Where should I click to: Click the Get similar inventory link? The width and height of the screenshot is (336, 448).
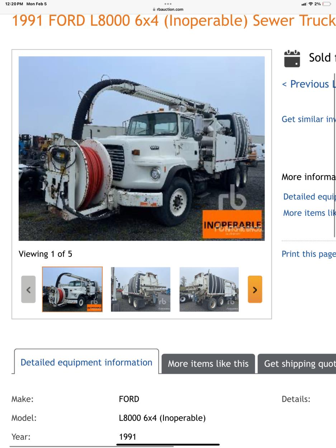click(x=309, y=119)
